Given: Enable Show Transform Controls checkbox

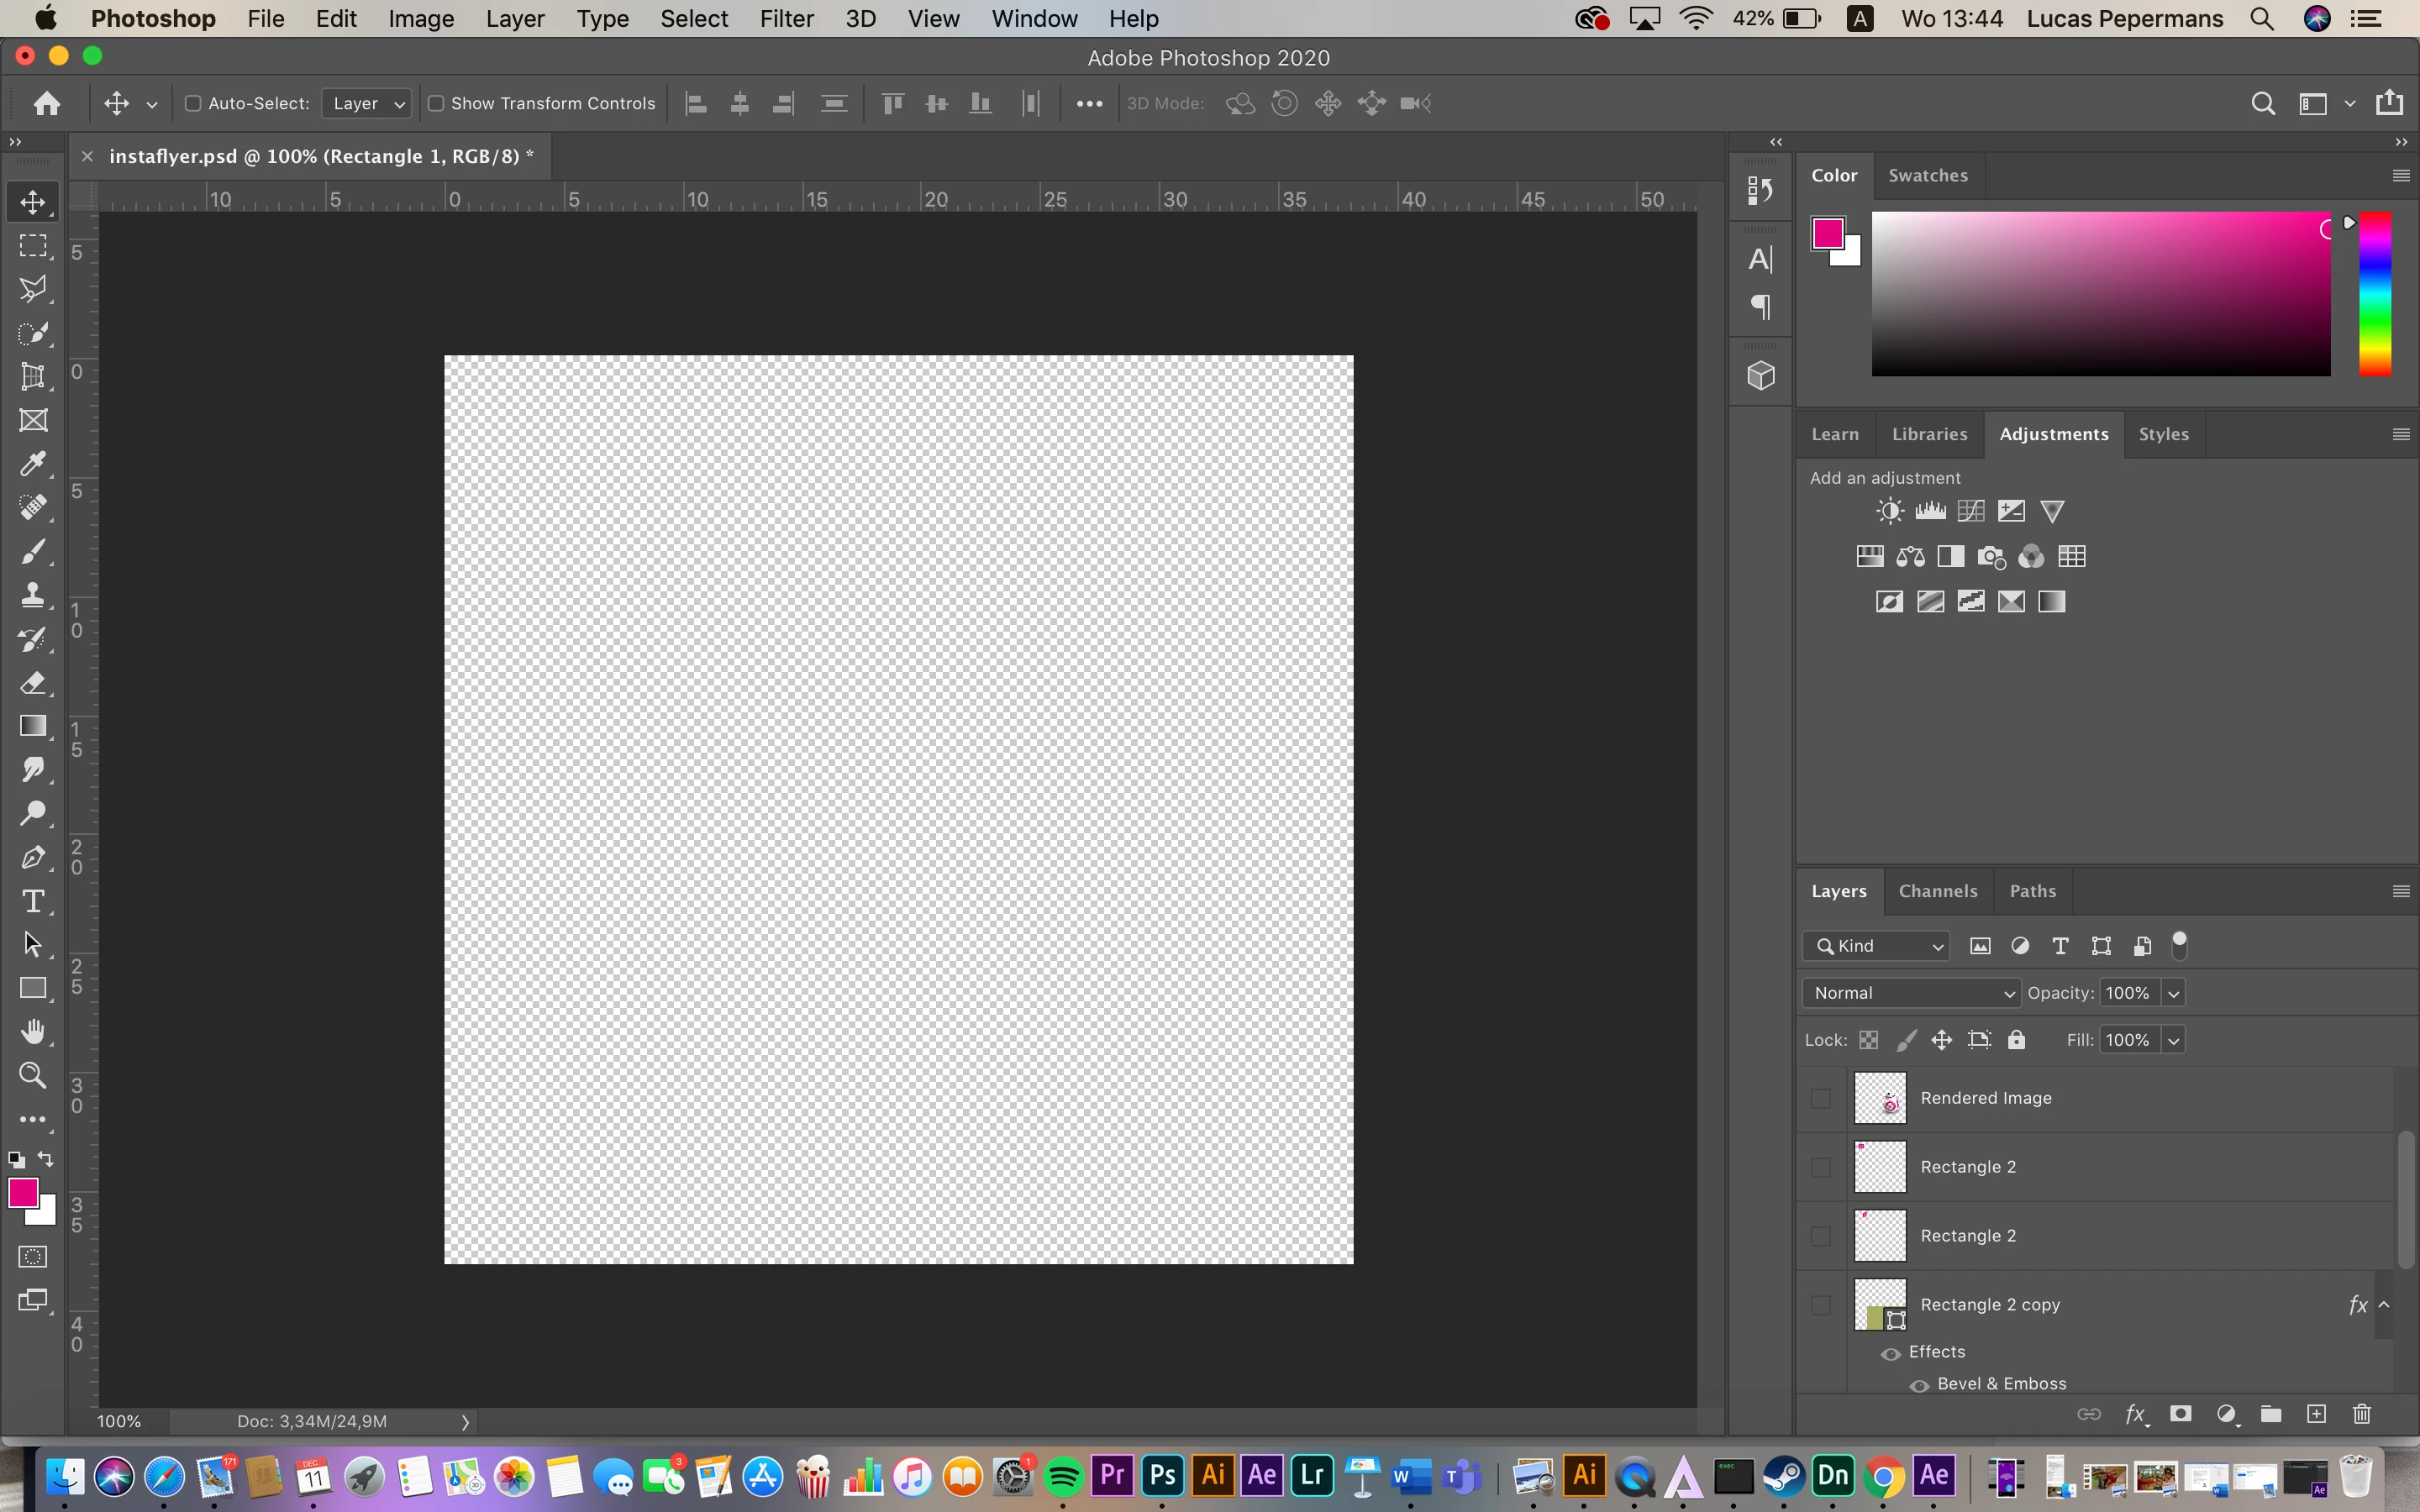Looking at the screenshot, I should pyautogui.click(x=436, y=103).
